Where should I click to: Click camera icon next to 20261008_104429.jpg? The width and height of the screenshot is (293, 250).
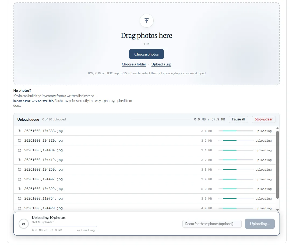(19, 208)
